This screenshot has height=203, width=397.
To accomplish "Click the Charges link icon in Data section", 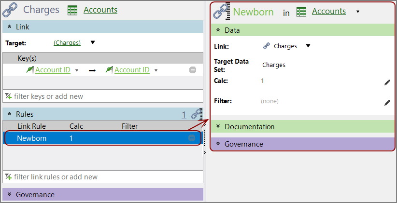I will click(x=266, y=46).
